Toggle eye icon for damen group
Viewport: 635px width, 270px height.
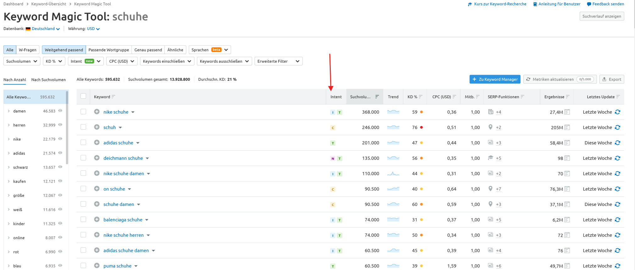coord(60,111)
